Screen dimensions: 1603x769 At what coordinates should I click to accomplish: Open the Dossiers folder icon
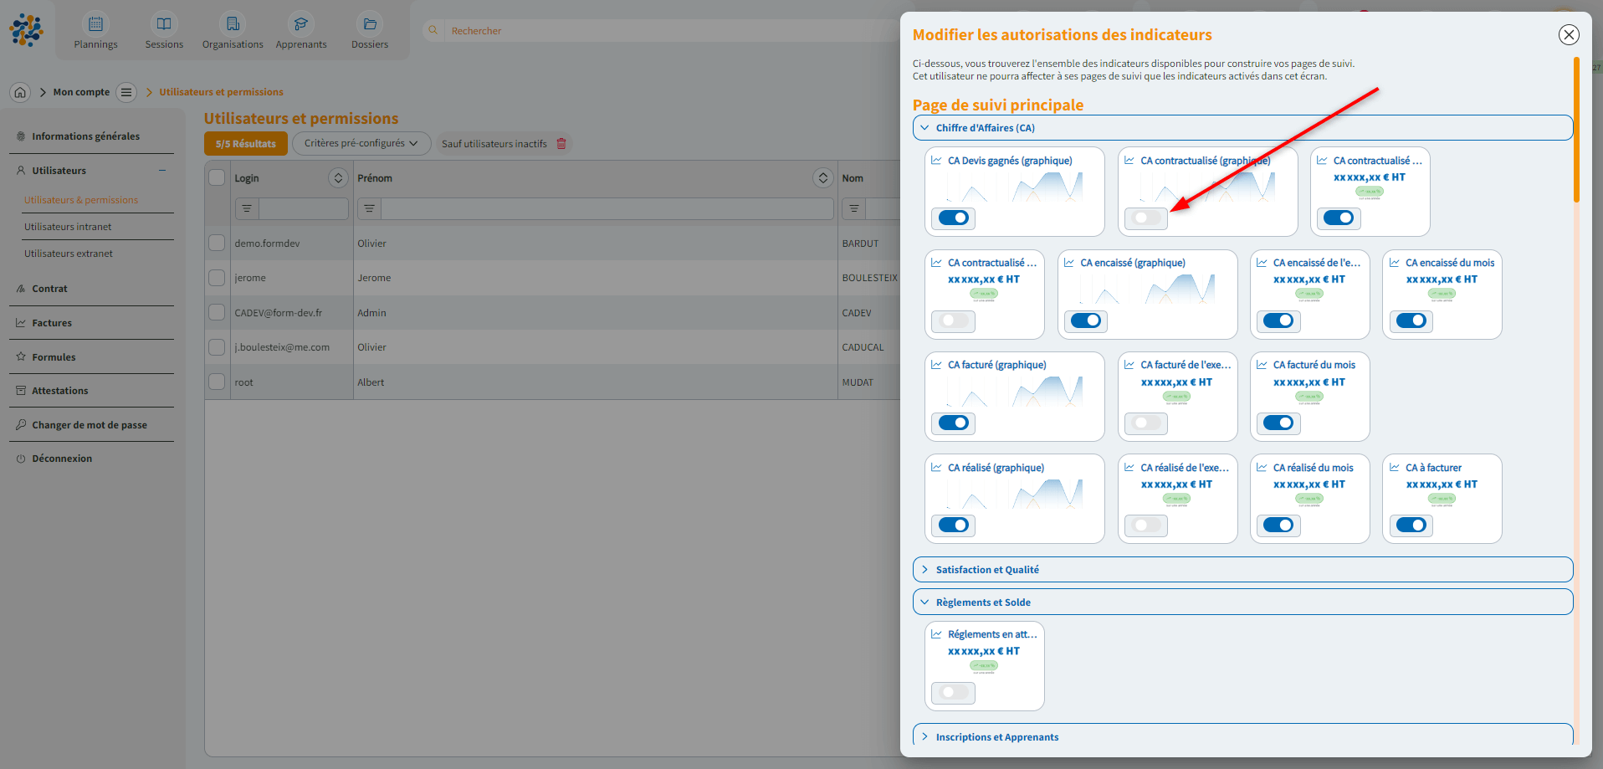tap(370, 24)
